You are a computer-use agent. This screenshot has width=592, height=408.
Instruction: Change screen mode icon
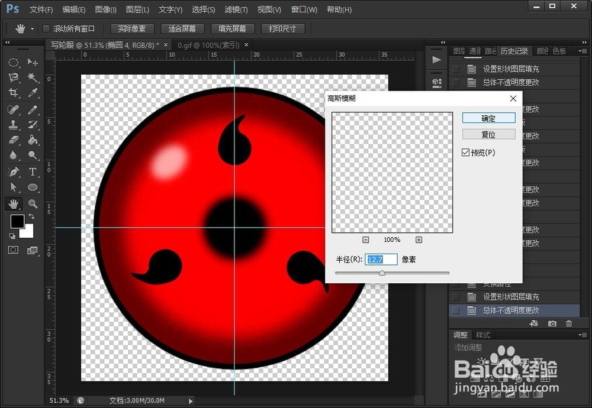tap(33, 250)
